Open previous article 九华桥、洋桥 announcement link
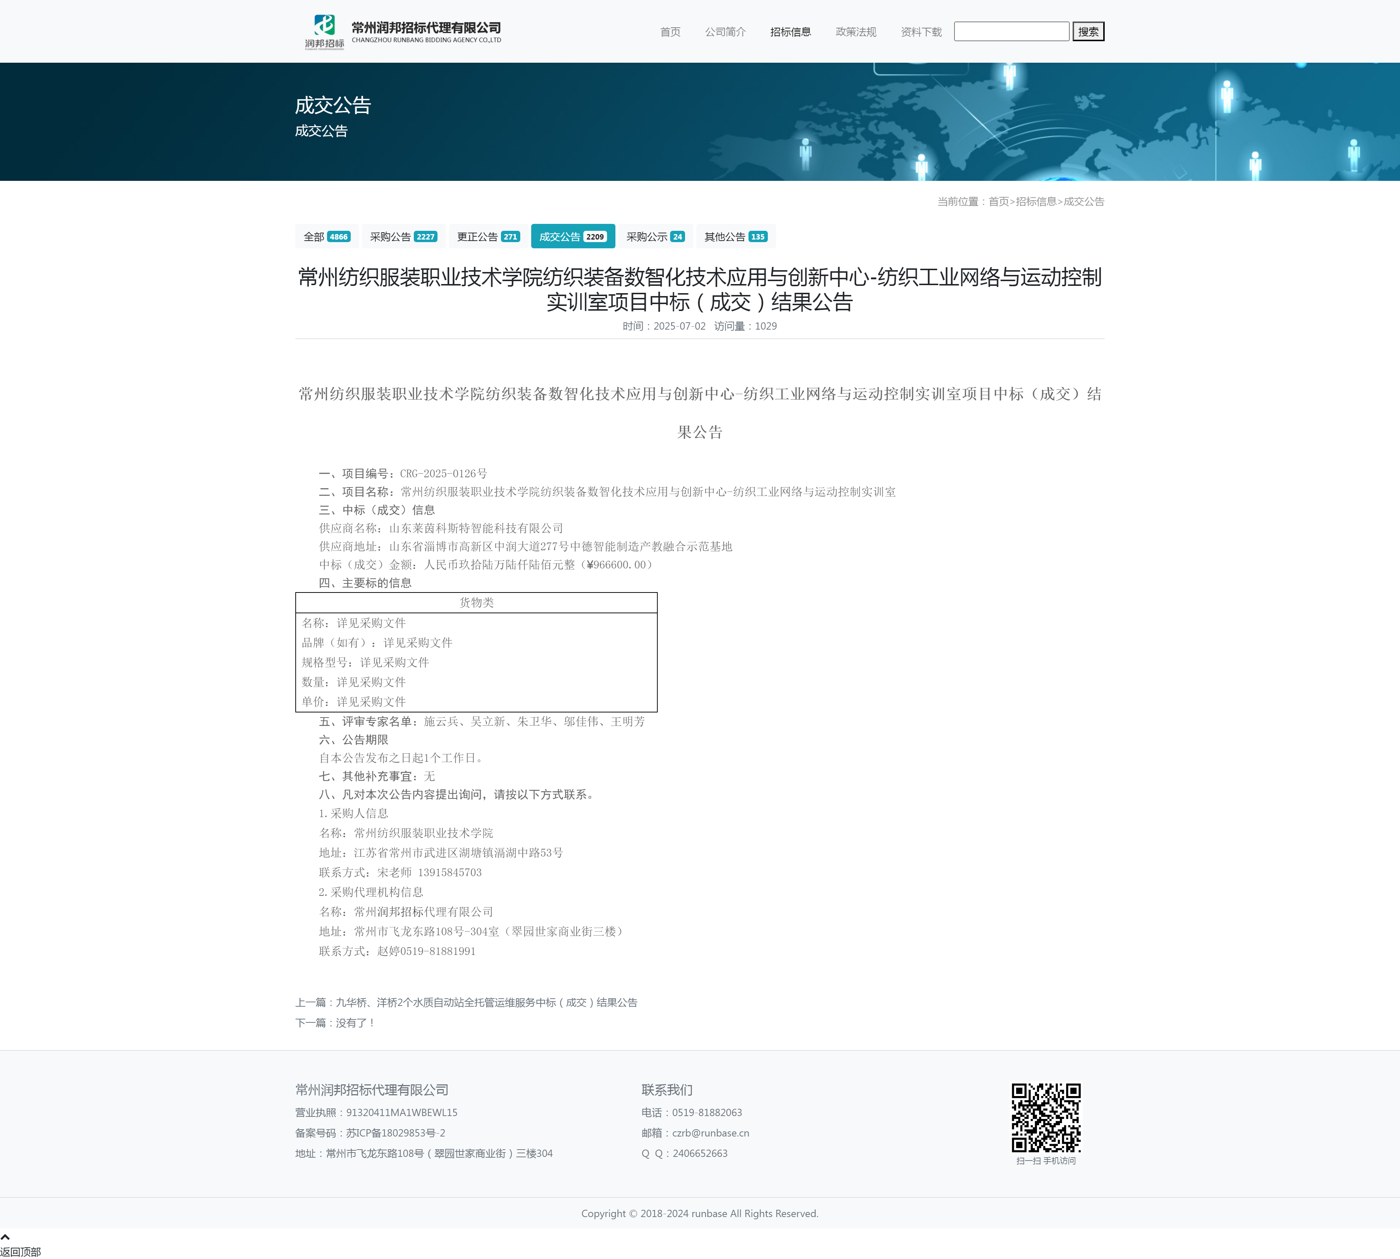Image resolution: width=1400 pixels, height=1259 pixels. (x=486, y=1002)
